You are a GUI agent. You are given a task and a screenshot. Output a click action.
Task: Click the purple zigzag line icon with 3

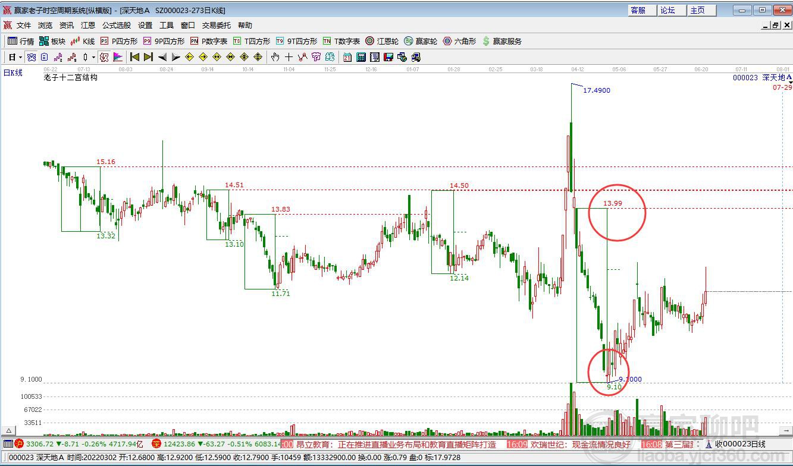tap(58, 57)
